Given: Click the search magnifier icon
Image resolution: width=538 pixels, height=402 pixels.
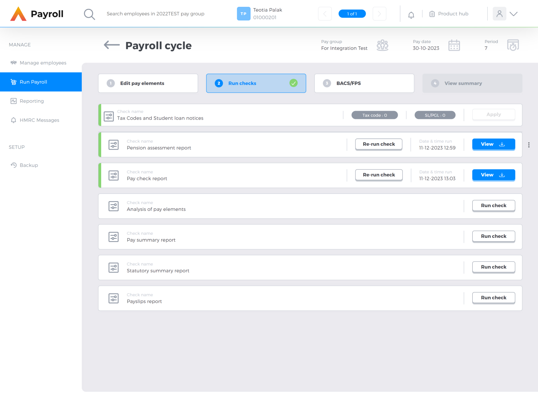Looking at the screenshot, I should point(89,14).
